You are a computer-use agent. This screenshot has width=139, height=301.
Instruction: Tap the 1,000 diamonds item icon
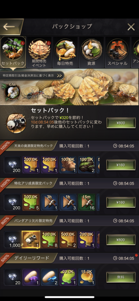[12, 240]
